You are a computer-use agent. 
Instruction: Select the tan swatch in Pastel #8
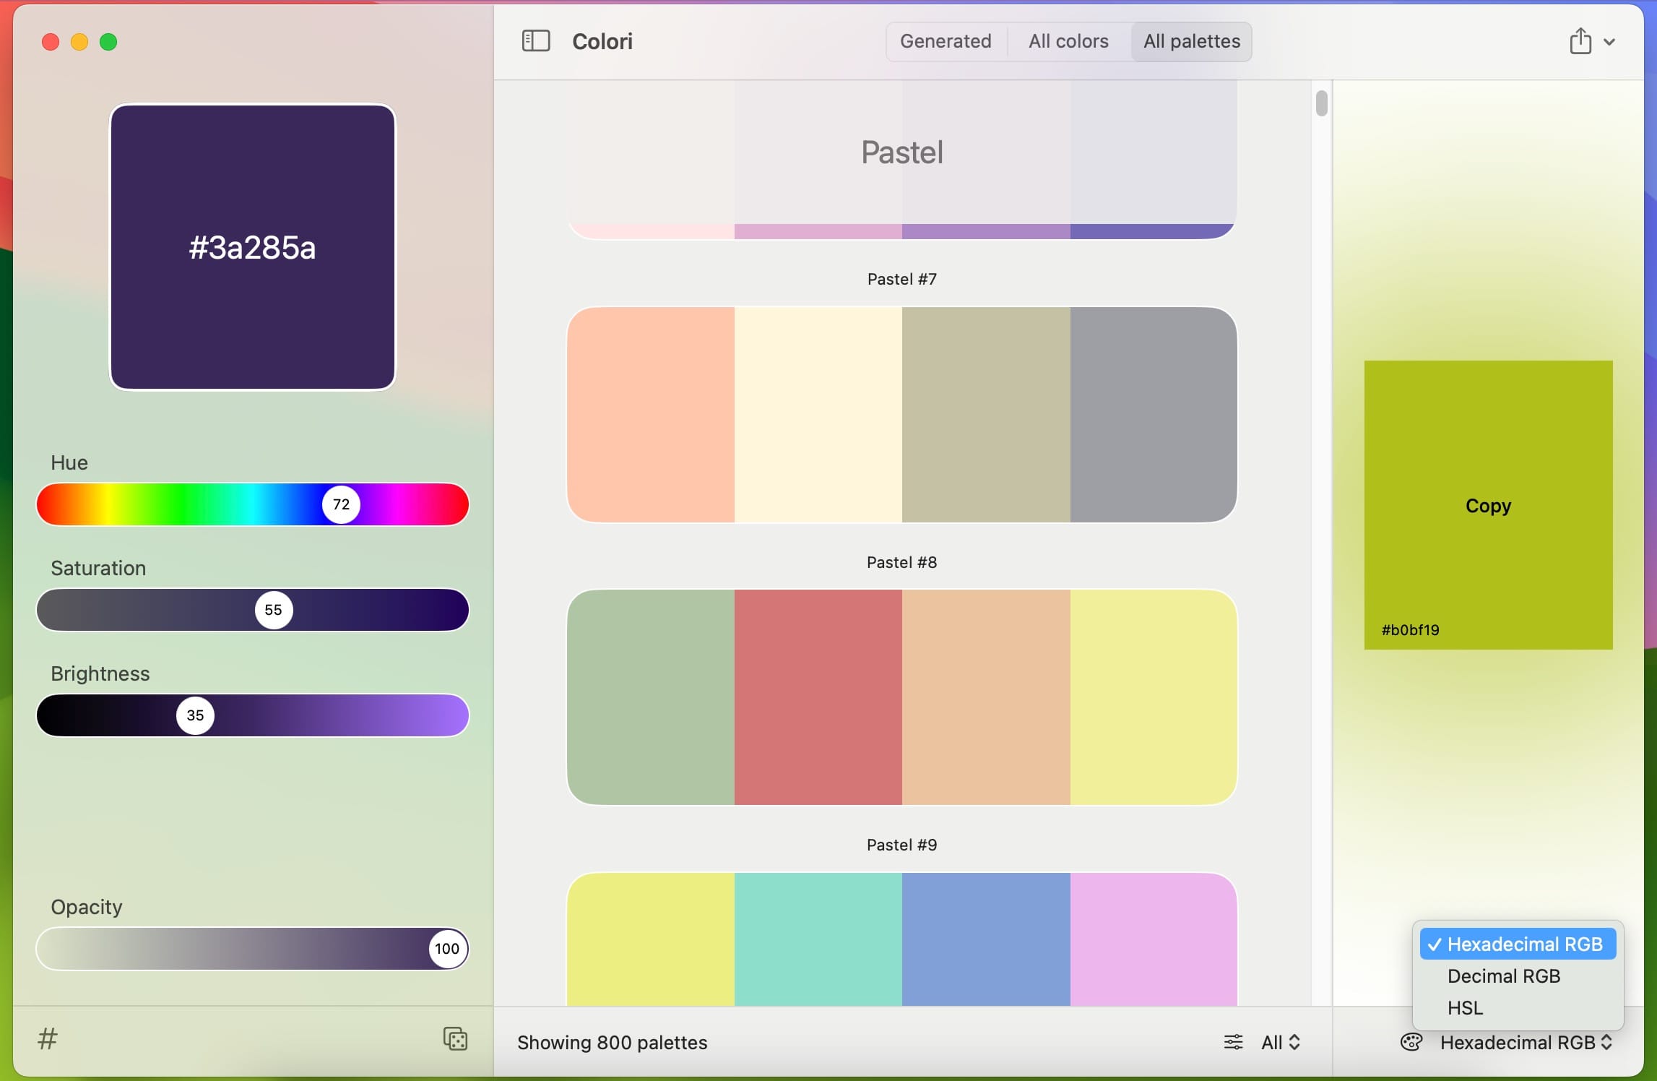coord(986,697)
